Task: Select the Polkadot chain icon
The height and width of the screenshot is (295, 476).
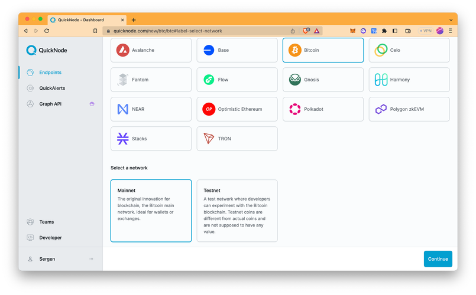Action: tap(294, 109)
